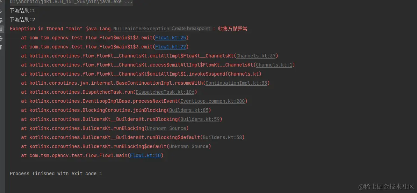Open the Flow1.kt:25 stack trace link

click(171, 38)
